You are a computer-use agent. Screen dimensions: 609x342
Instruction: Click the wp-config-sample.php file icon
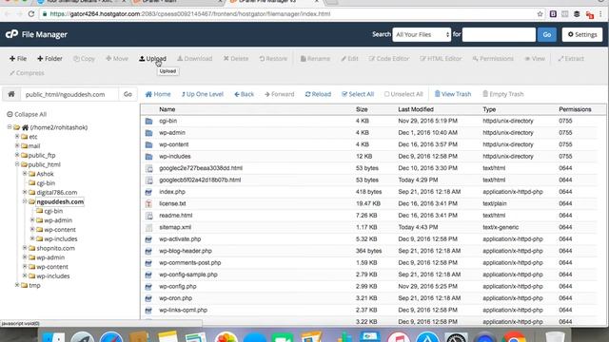point(148,275)
